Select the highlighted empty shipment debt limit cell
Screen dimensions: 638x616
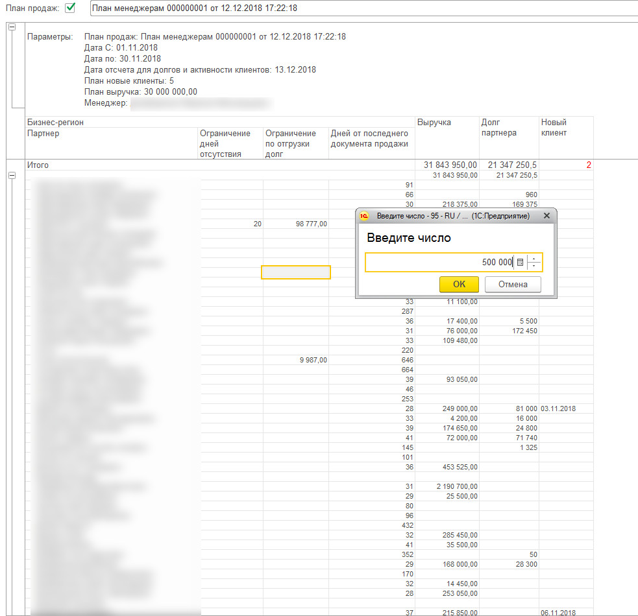pyautogui.click(x=296, y=272)
